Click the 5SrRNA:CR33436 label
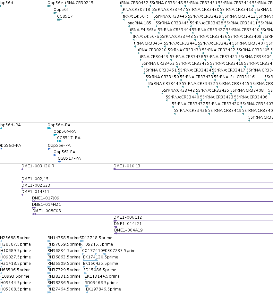Viewport: 273px width, 294px height. click(x=191, y=111)
